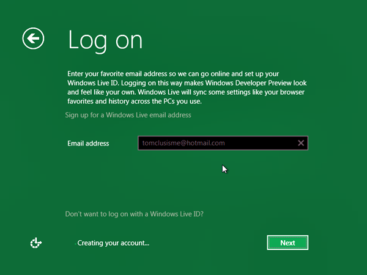Open the Don't want to log on with a Windows Live ID link

point(135,214)
